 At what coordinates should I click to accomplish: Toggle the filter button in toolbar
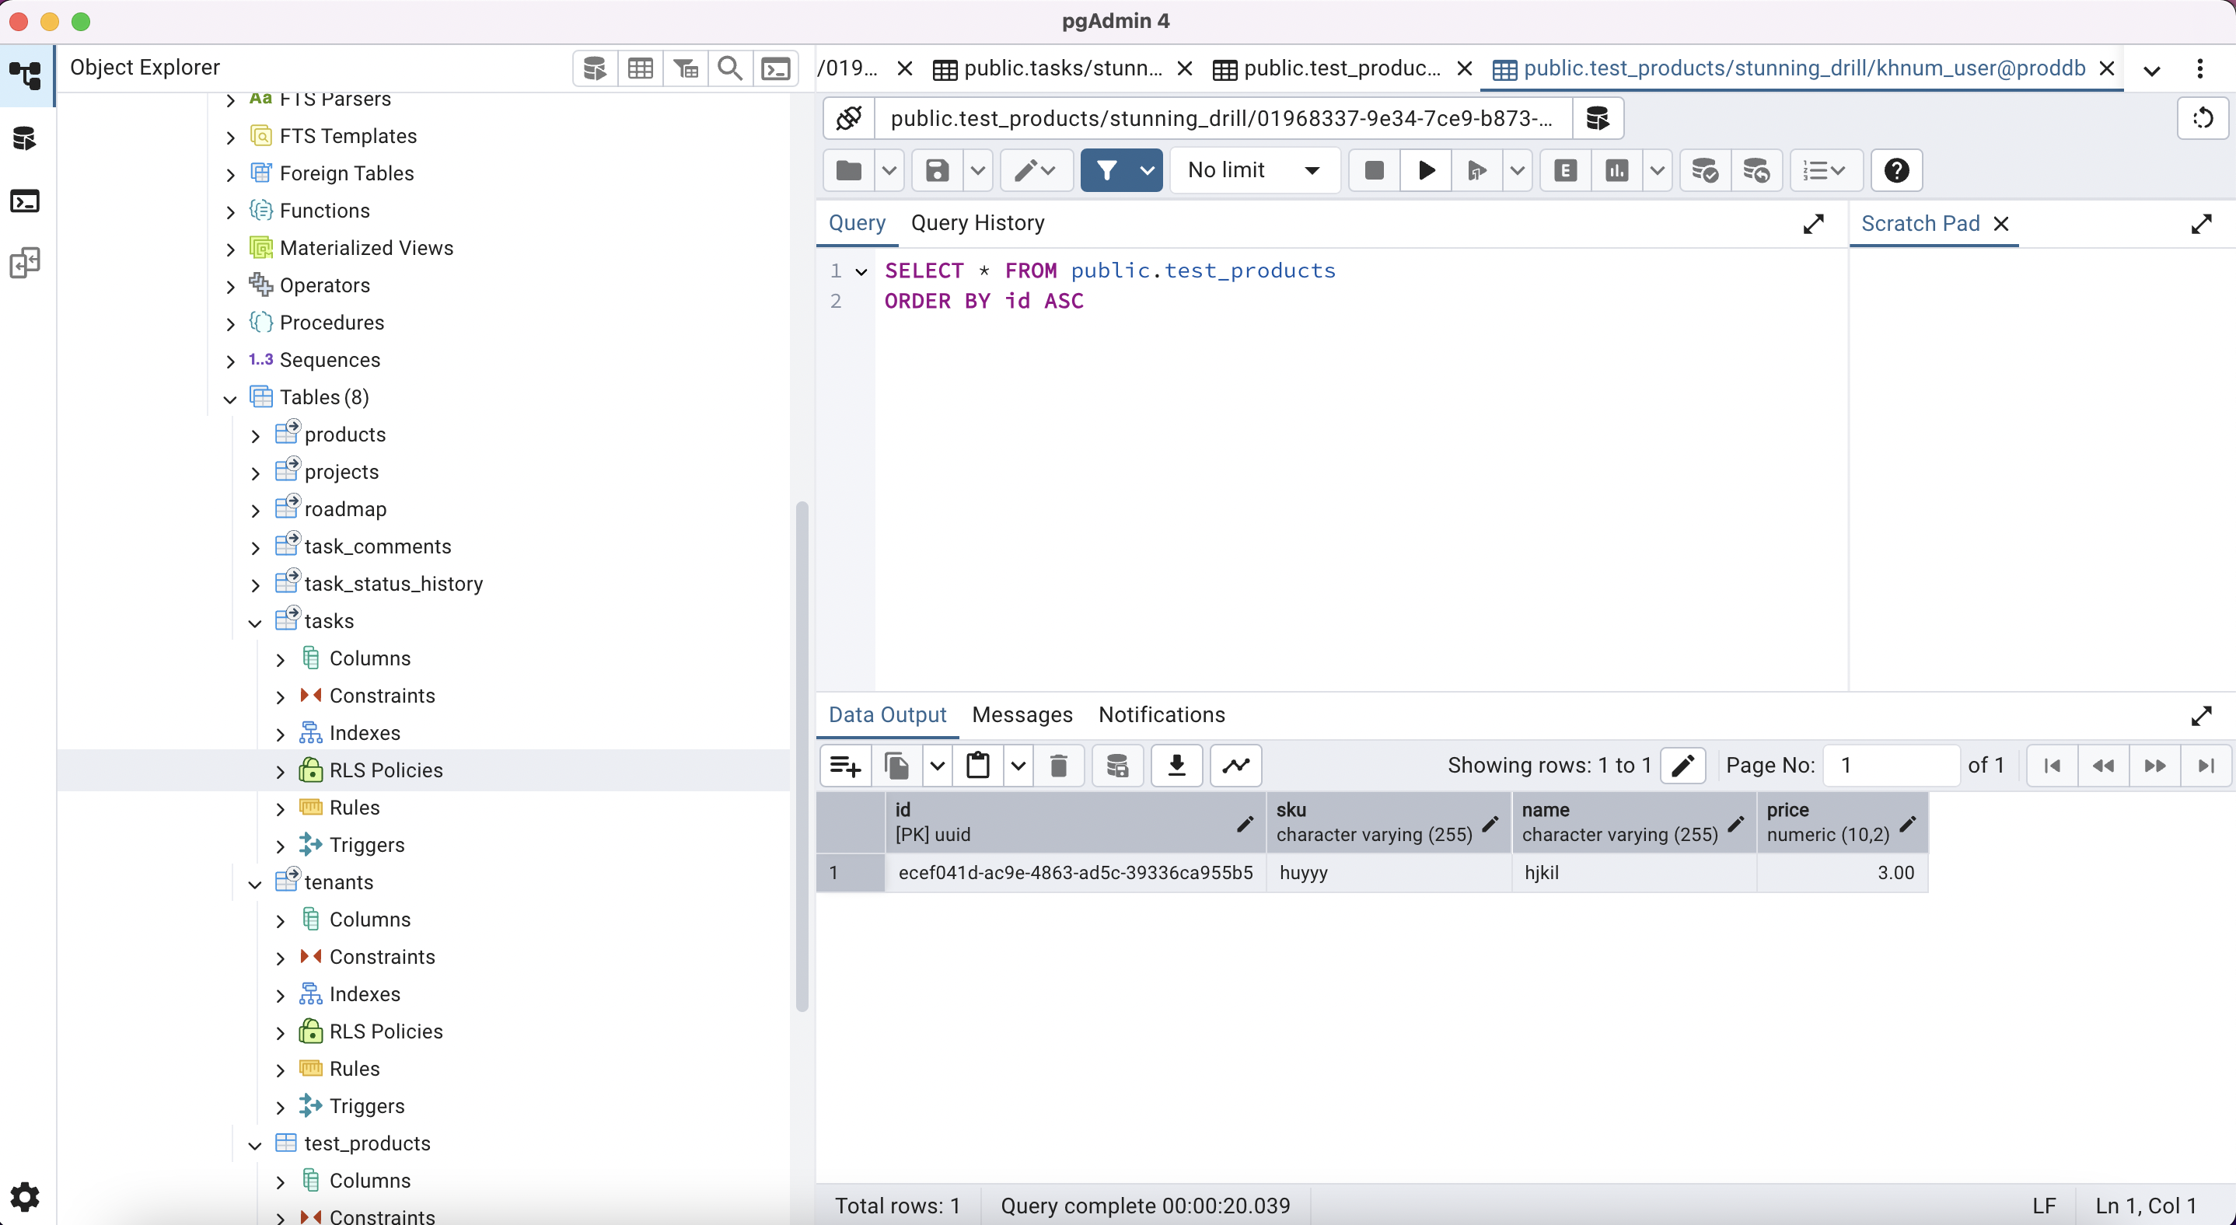click(1106, 170)
